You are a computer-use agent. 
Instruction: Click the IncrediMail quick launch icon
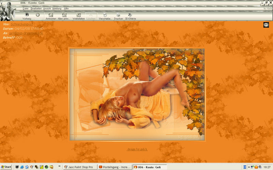(x=52, y=167)
